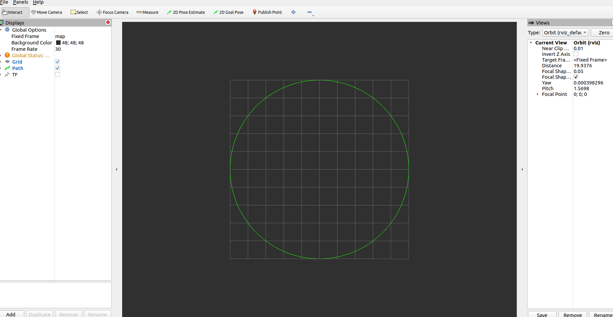
Task: Click the Views panel camera icon
Action: 531,23
